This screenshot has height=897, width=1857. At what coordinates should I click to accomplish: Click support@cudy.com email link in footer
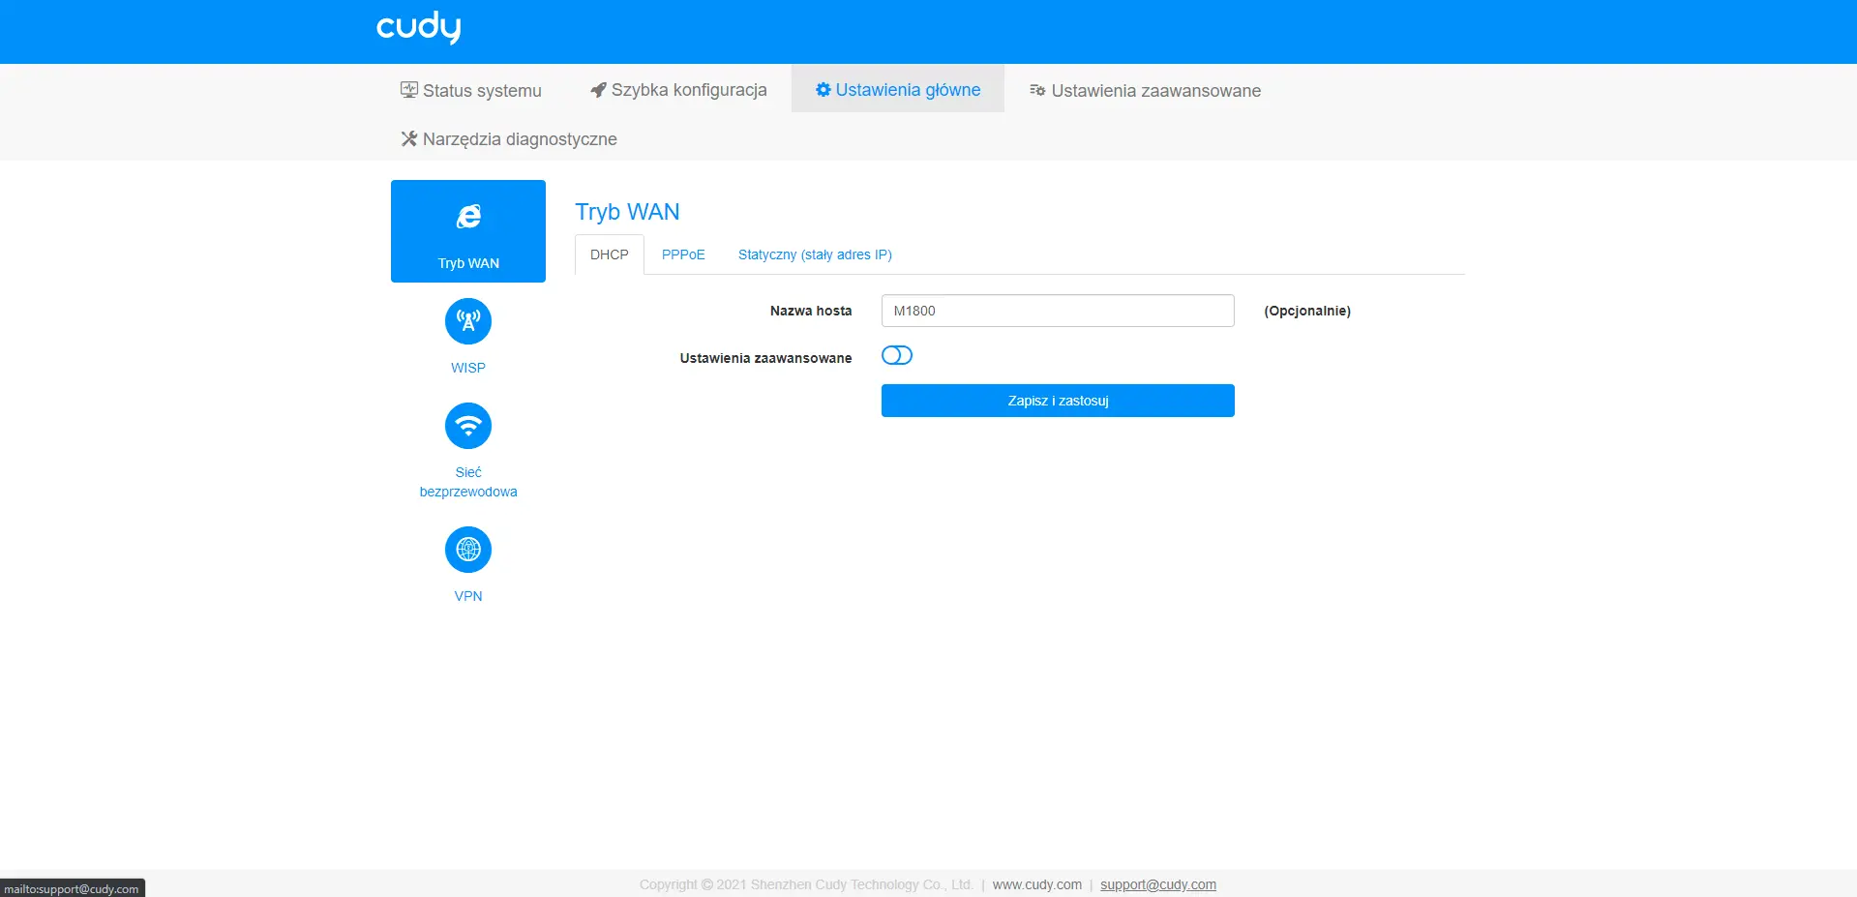[1158, 884]
